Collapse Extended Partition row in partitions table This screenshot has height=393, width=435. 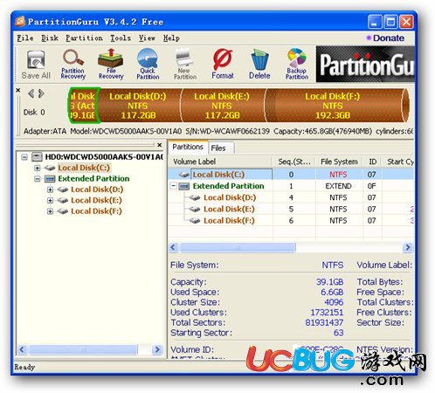pos(174,185)
